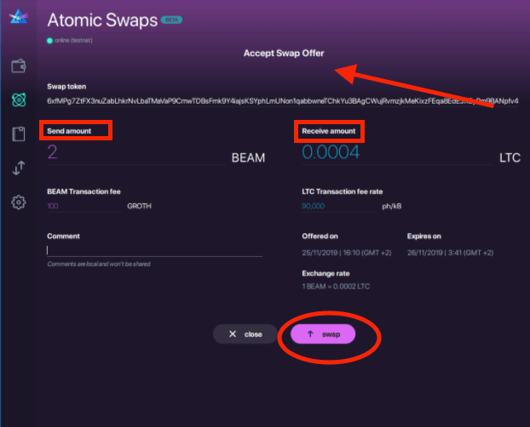Open Settings using the gear icon
530x427 pixels.
pyautogui.click(x=17, y=202)
